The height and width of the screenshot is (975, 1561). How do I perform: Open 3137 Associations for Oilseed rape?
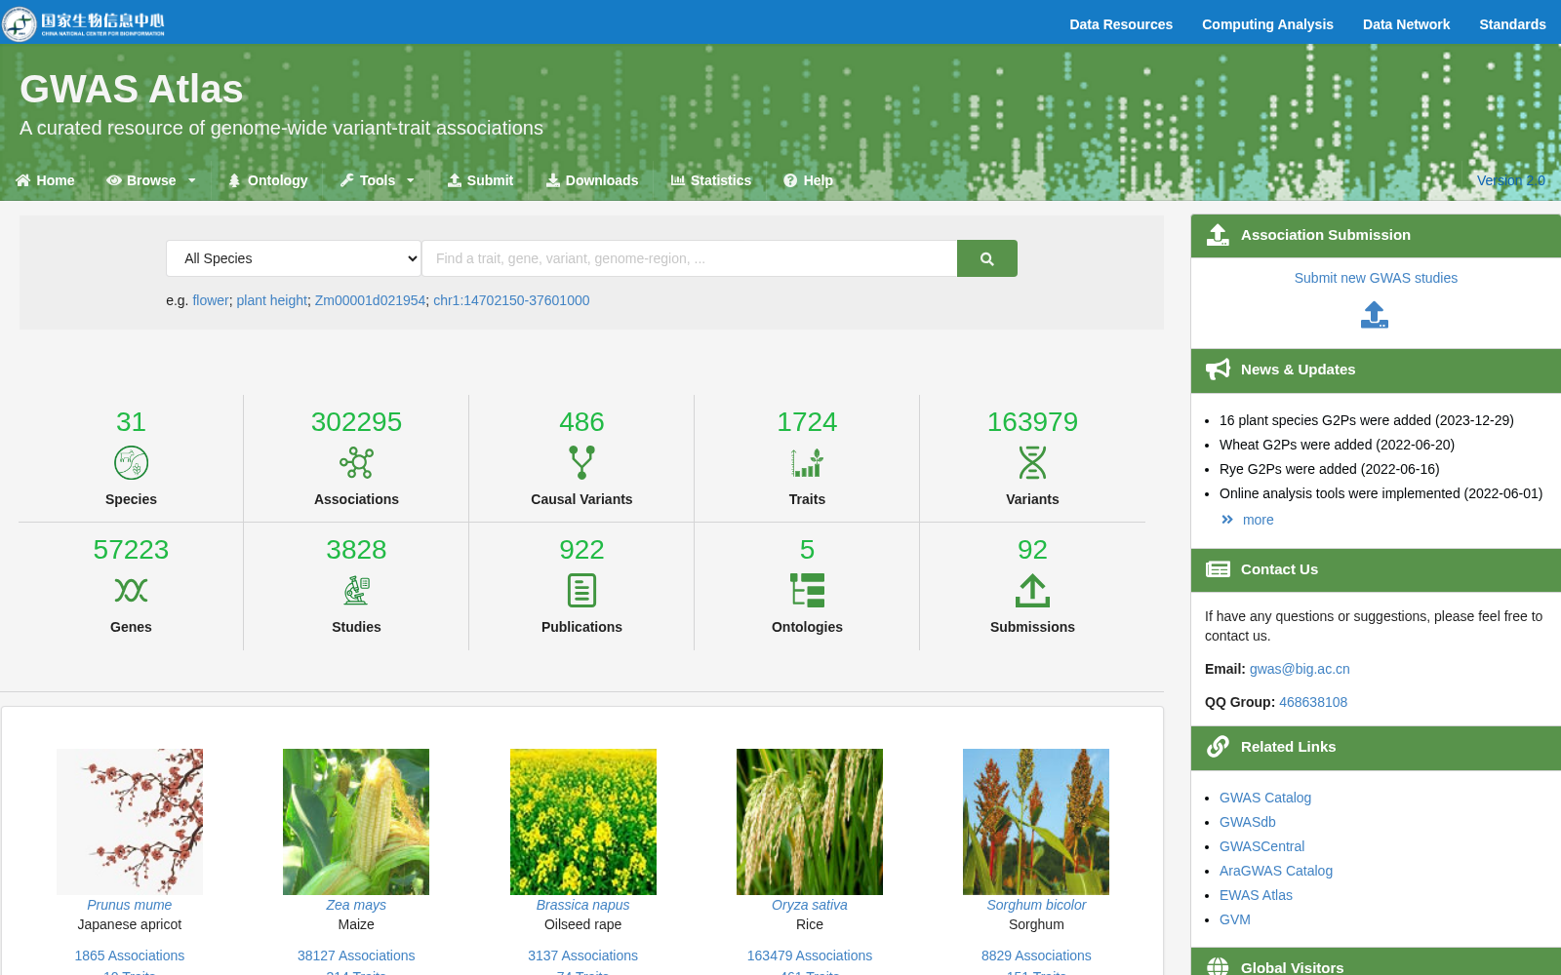[x=583, y=955]
